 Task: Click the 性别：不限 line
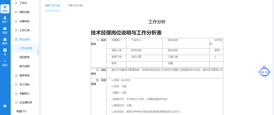(119, 86)
